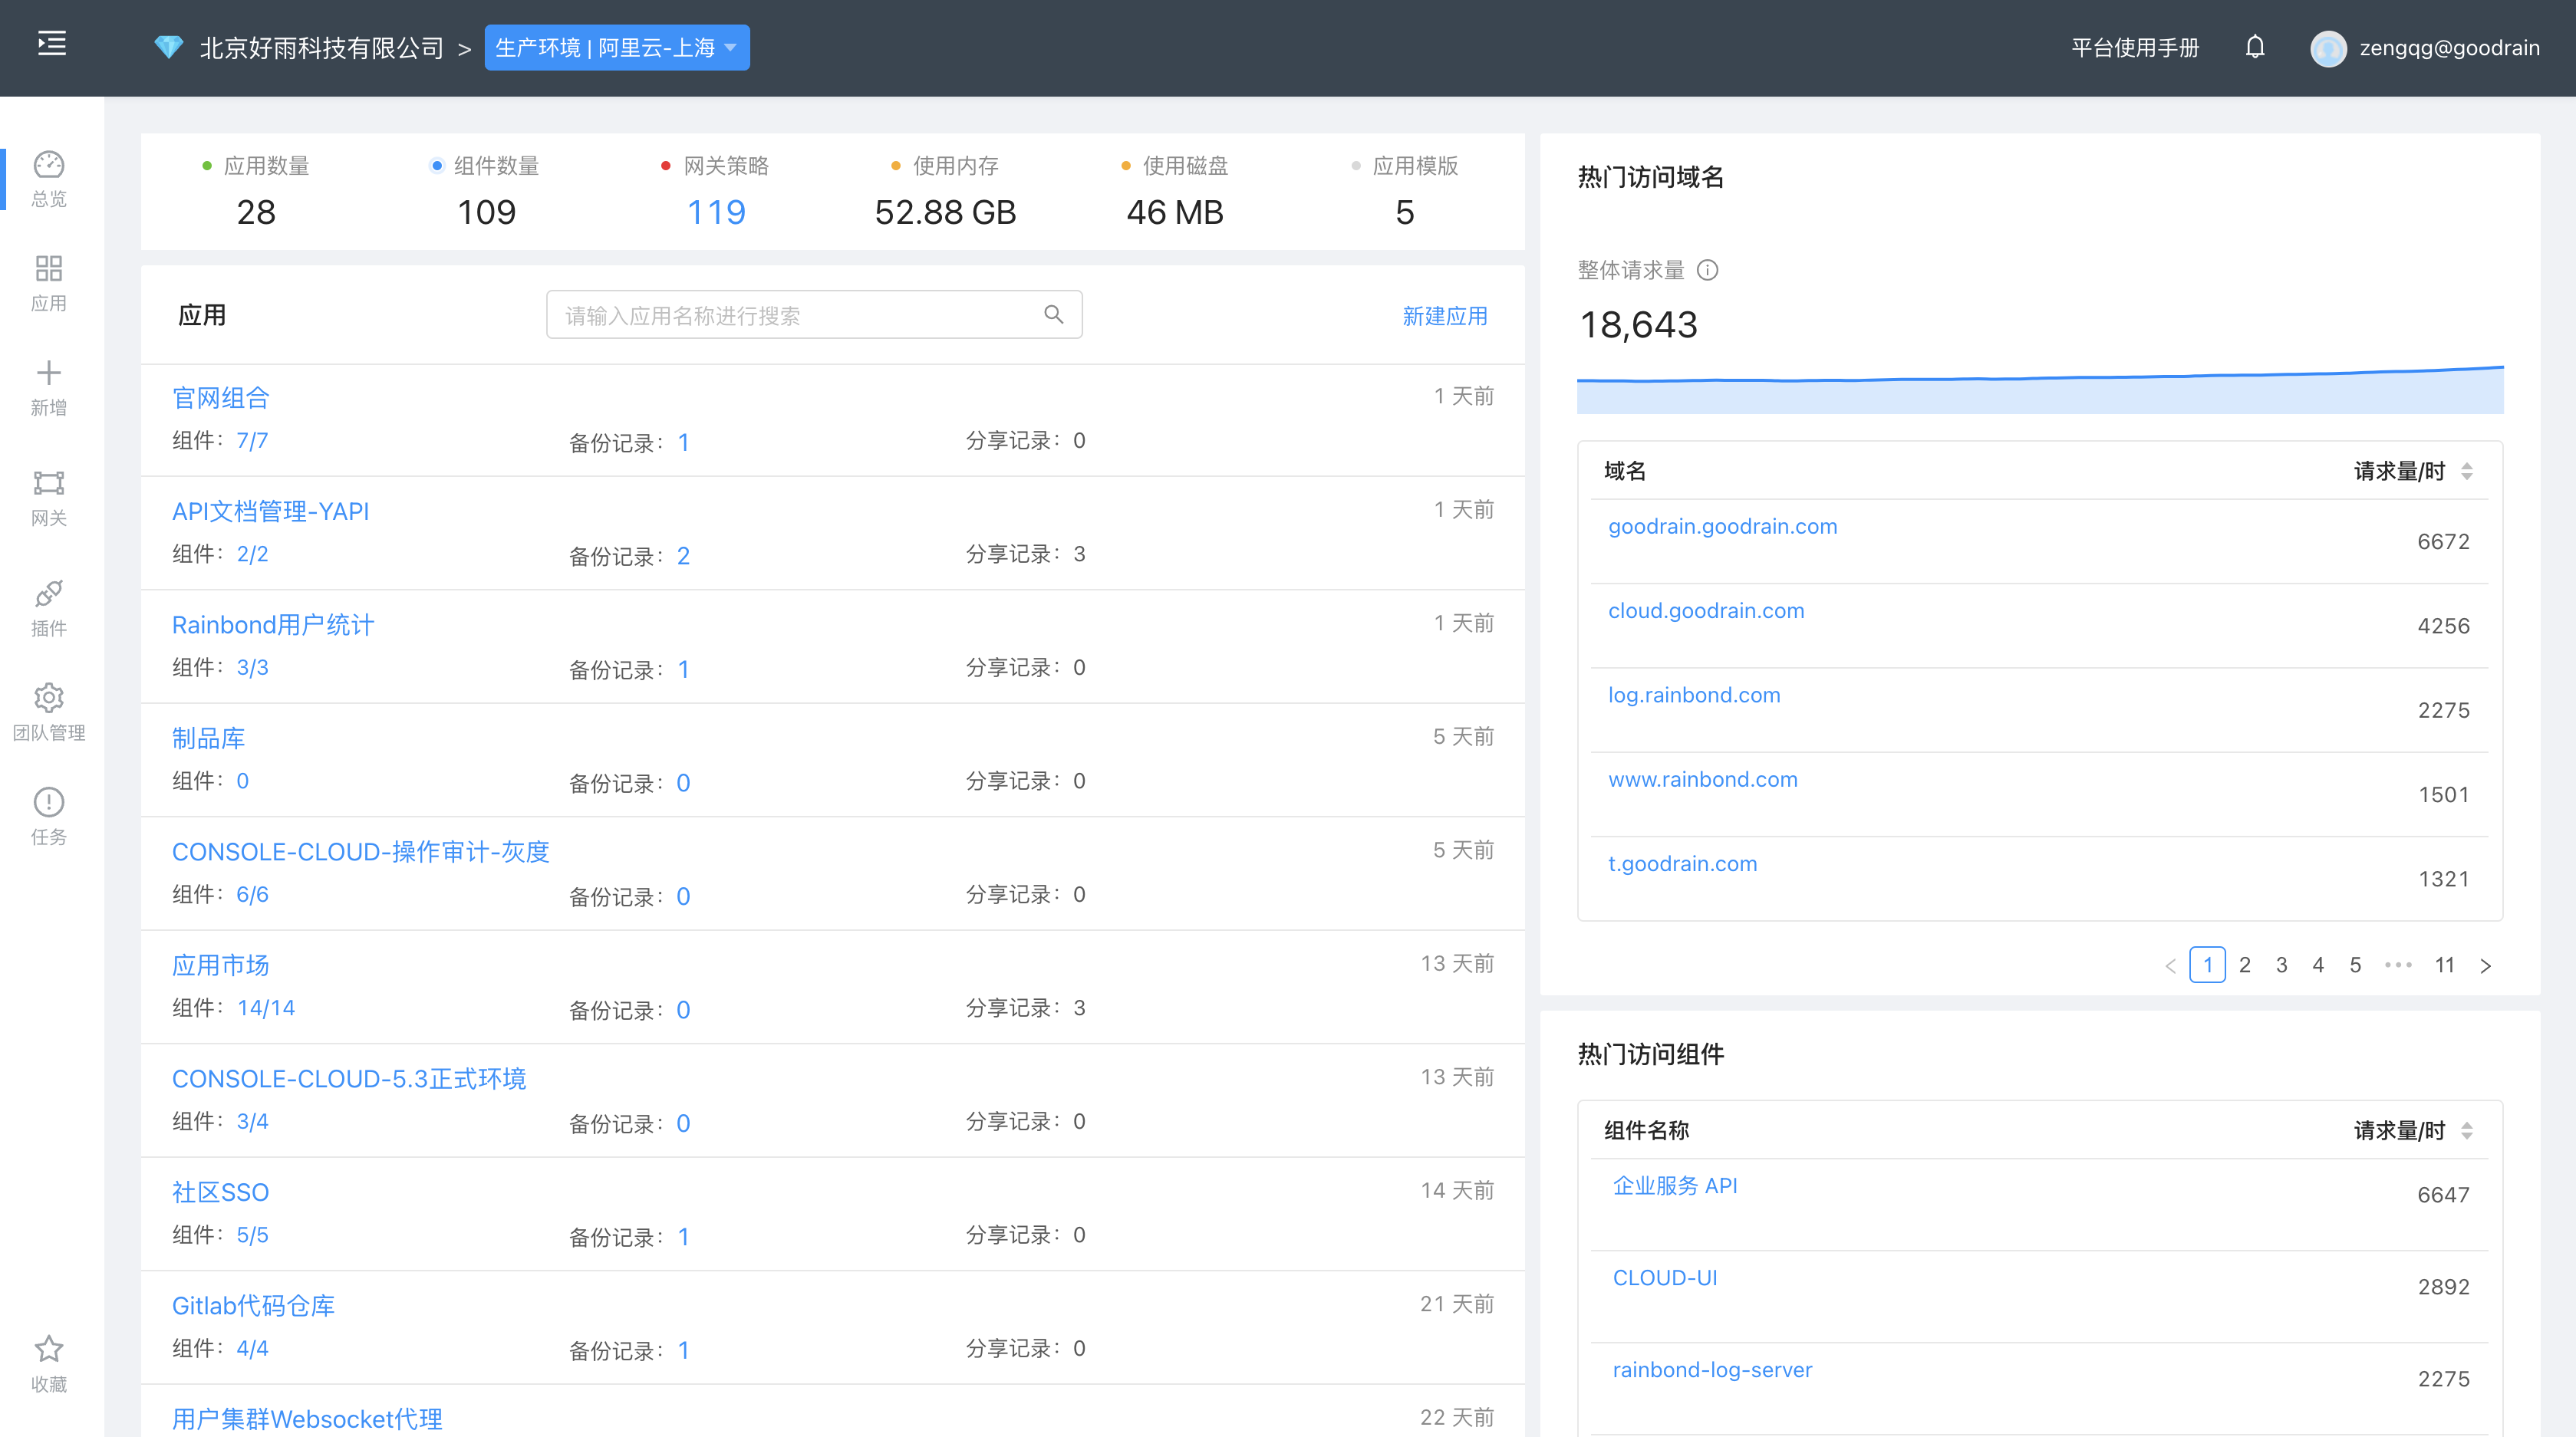Image resolution: width=2576 pixels, height=1437 pixels.
Task: Click the 18,643 total request value
Action: (1638, 325)
